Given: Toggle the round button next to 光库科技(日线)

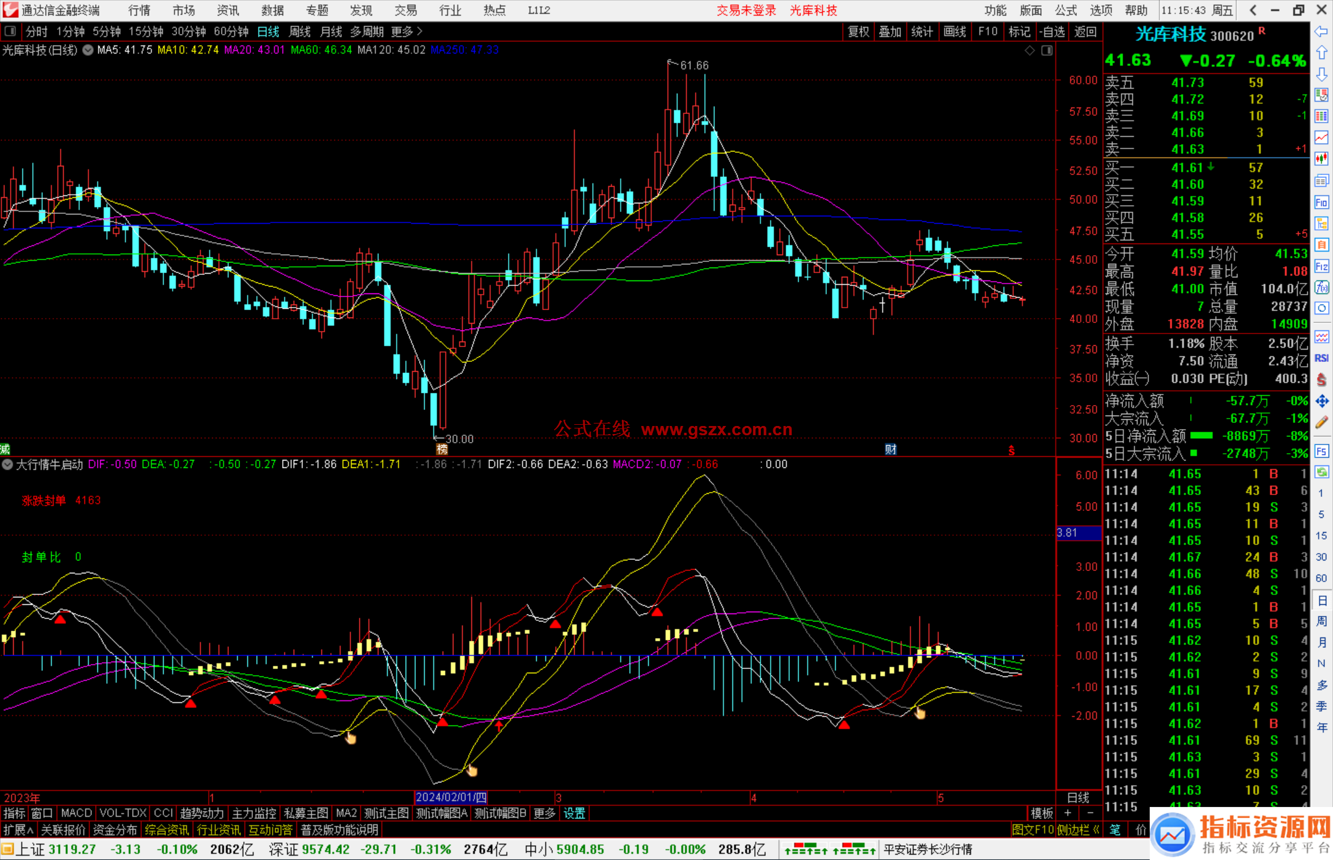Looking at the screenshot, I should click(x=88, y=50).
